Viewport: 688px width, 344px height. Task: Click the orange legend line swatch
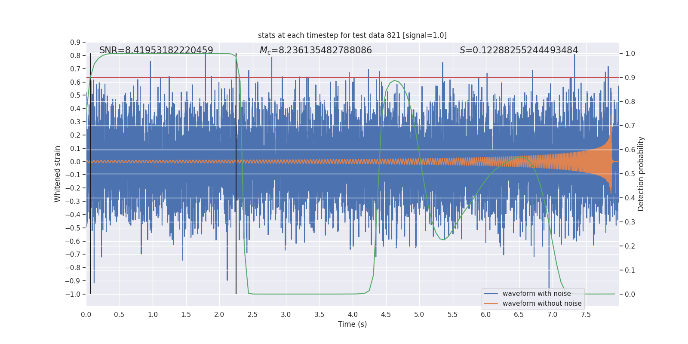click(491, 304)
